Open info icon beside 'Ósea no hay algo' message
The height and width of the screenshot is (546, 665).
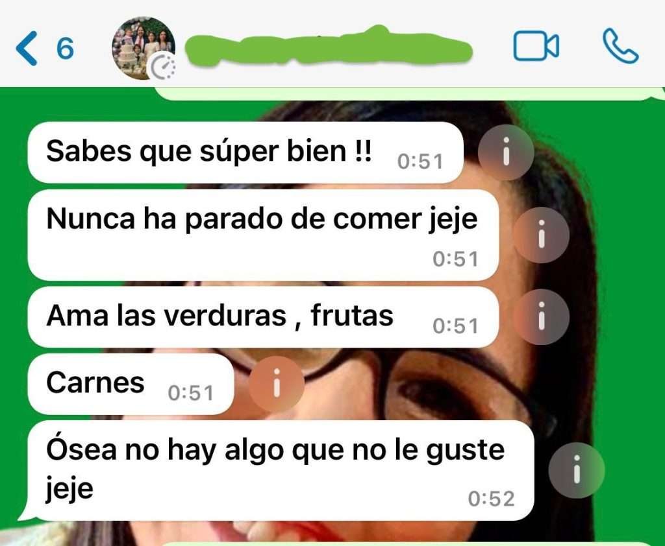(577, 470)
